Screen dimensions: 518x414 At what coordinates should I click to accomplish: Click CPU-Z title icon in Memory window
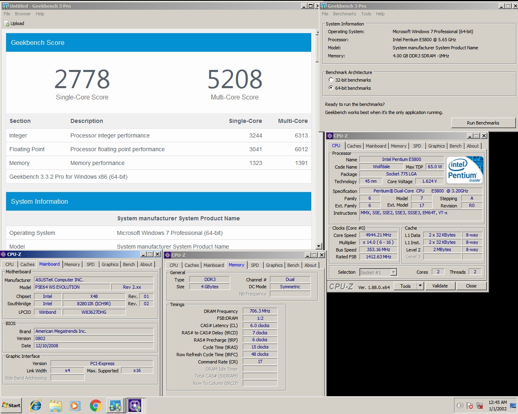click(x=168, y=255)
